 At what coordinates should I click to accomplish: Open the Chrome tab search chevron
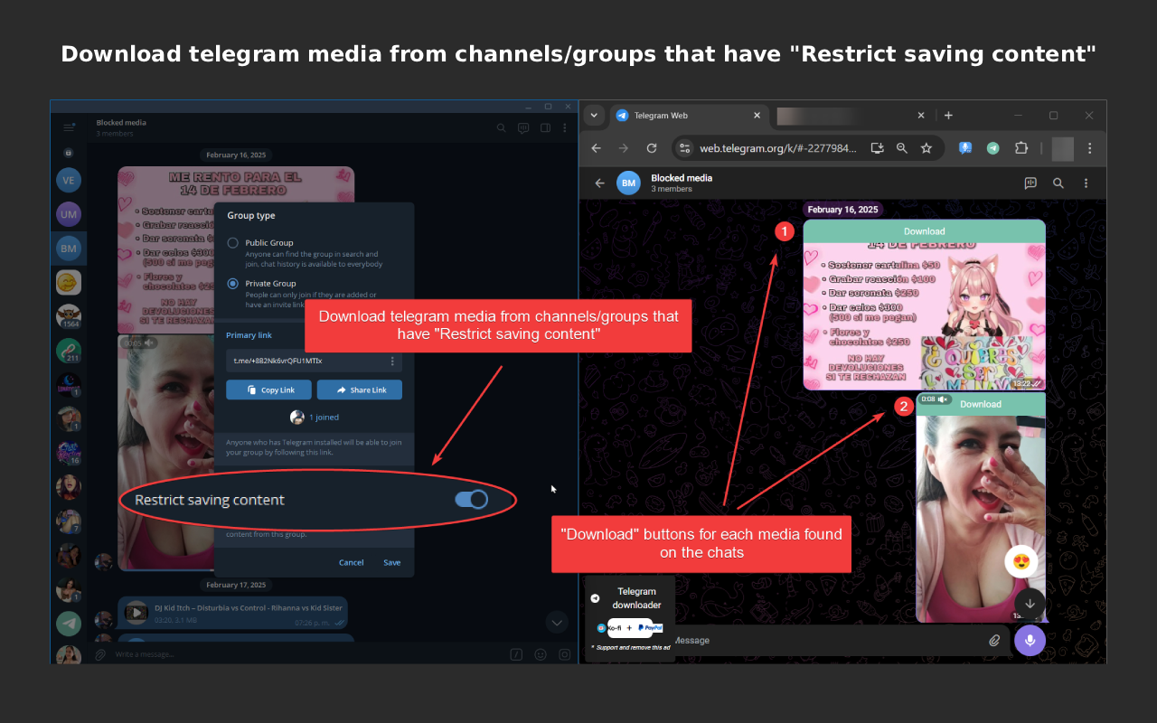pos(595,115)
